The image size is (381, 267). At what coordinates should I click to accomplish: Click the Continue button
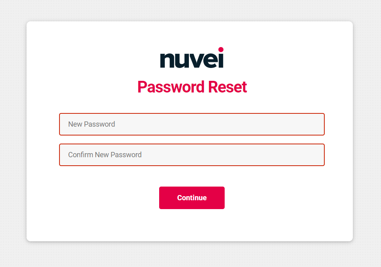192,198
